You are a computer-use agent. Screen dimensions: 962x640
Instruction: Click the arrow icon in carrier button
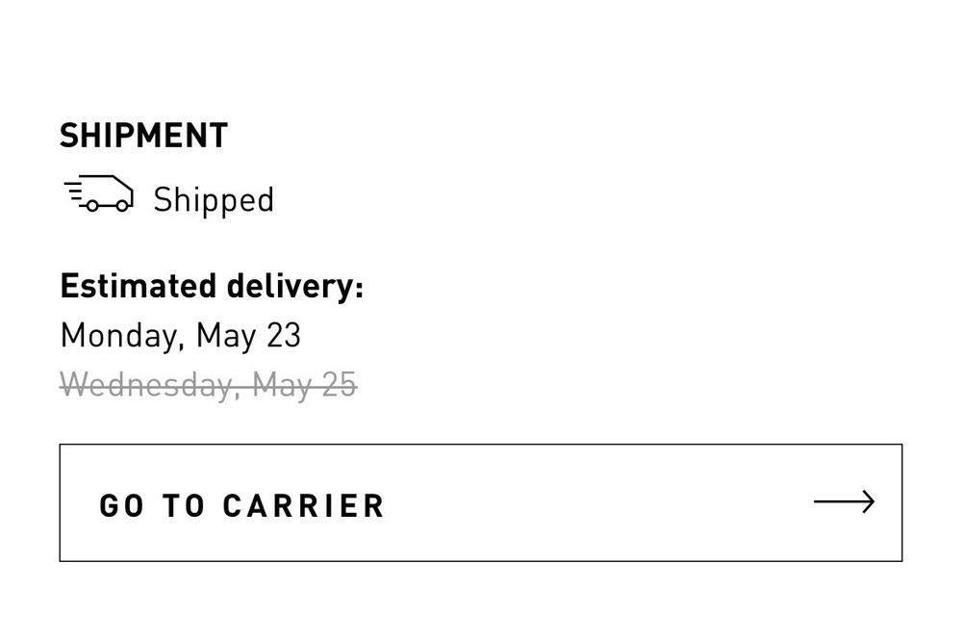[845, 502]
